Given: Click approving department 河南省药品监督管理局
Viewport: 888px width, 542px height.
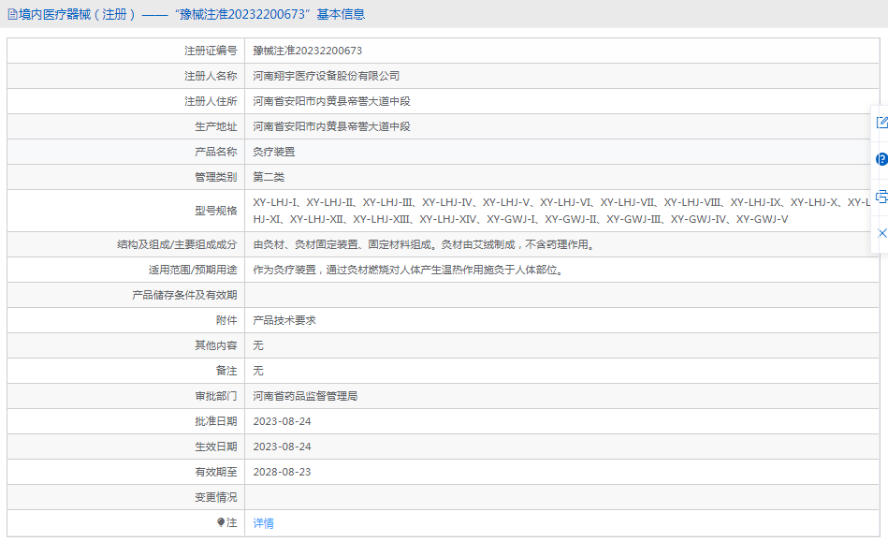Looking at the screenshot, I should tap(305, 396).
